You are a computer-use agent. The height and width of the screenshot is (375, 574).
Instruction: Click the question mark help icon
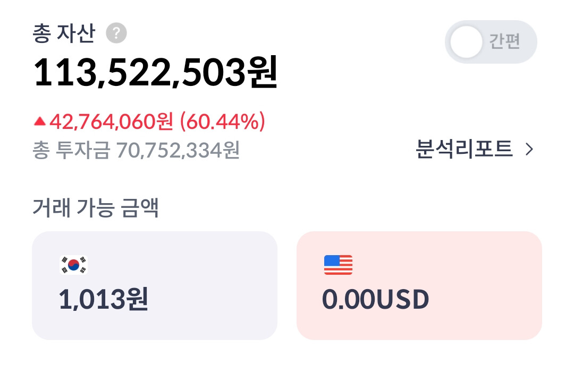[x=116, y=33]
